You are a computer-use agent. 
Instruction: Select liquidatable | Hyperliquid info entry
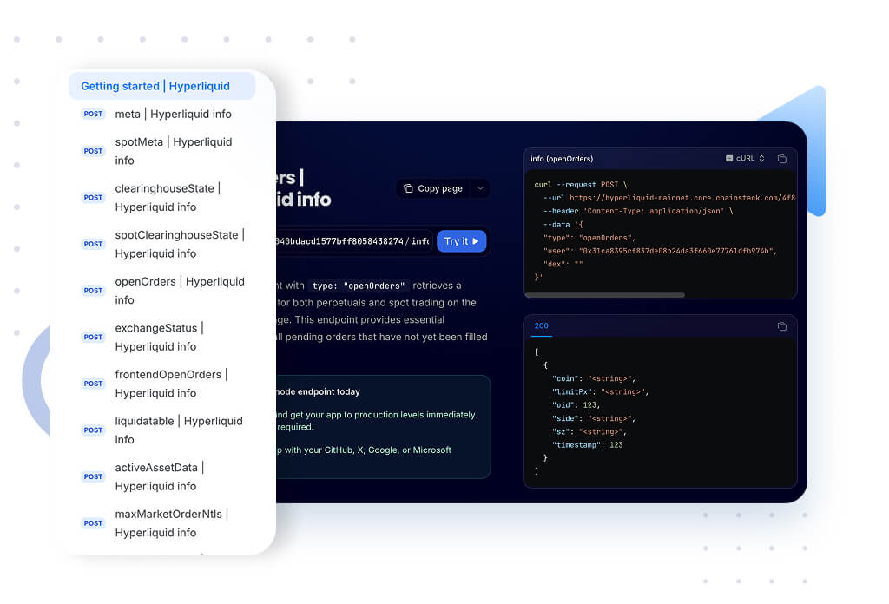coord(162,430)
